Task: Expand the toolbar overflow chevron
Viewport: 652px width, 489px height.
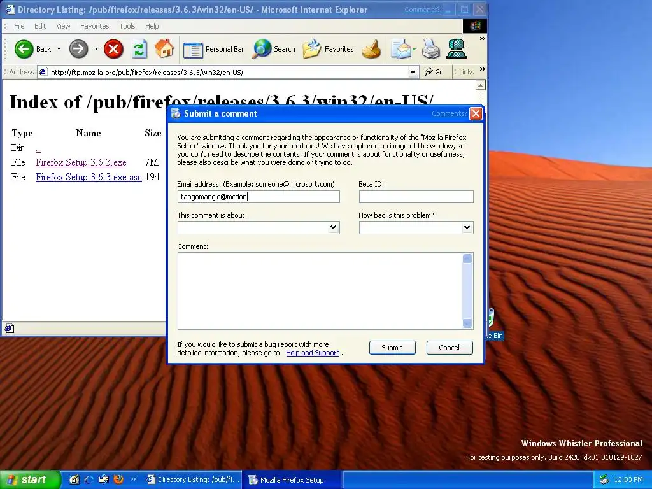Action: [x=483, y=39]
